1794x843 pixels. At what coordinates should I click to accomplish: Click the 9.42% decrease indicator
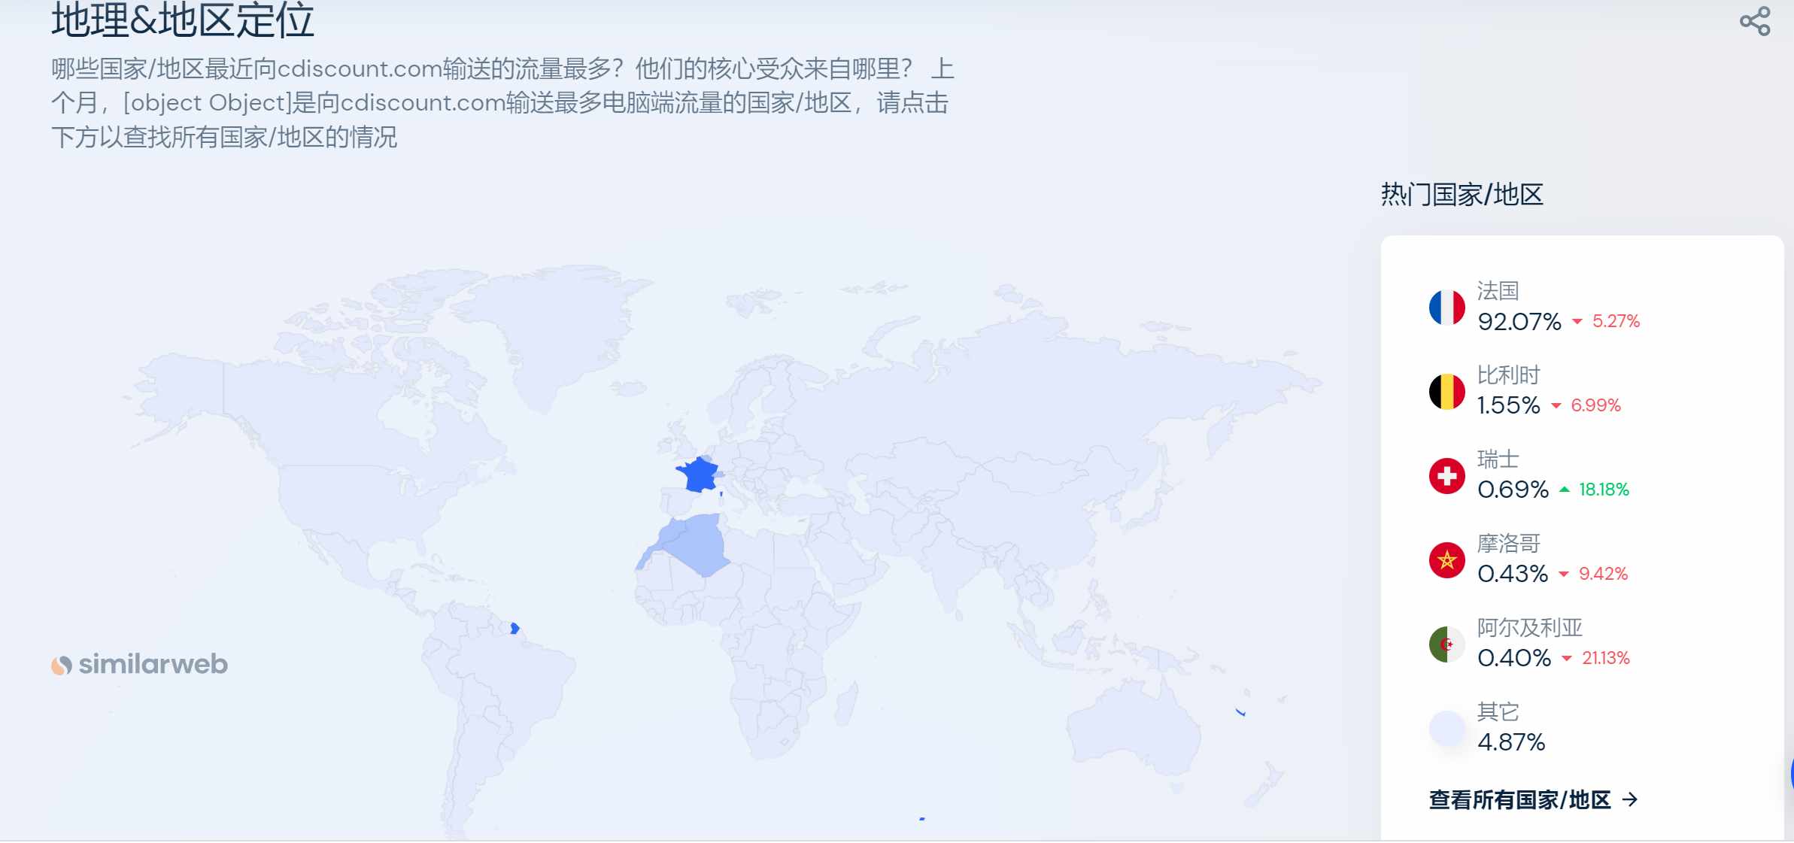(x=1592, y=574)
